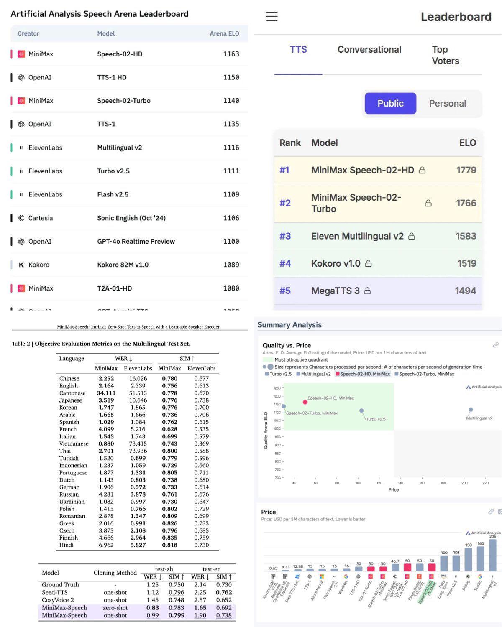Click the bar labeled 46.7 in Price chart
The width and height of the screenshot is (502, 627).
395,567
